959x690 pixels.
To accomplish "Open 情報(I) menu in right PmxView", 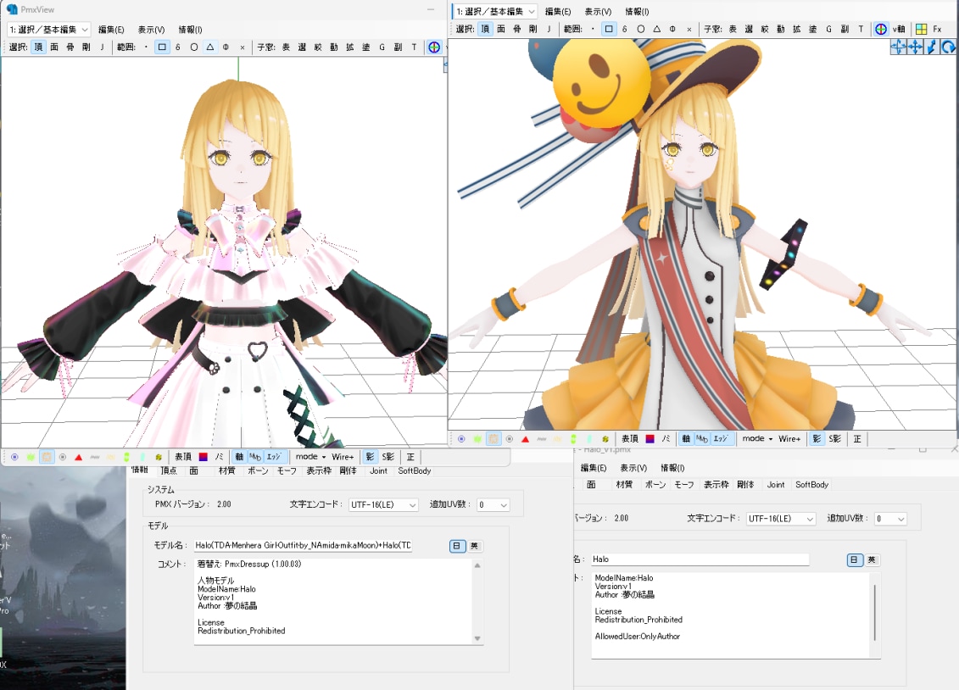I will point(637,12).
